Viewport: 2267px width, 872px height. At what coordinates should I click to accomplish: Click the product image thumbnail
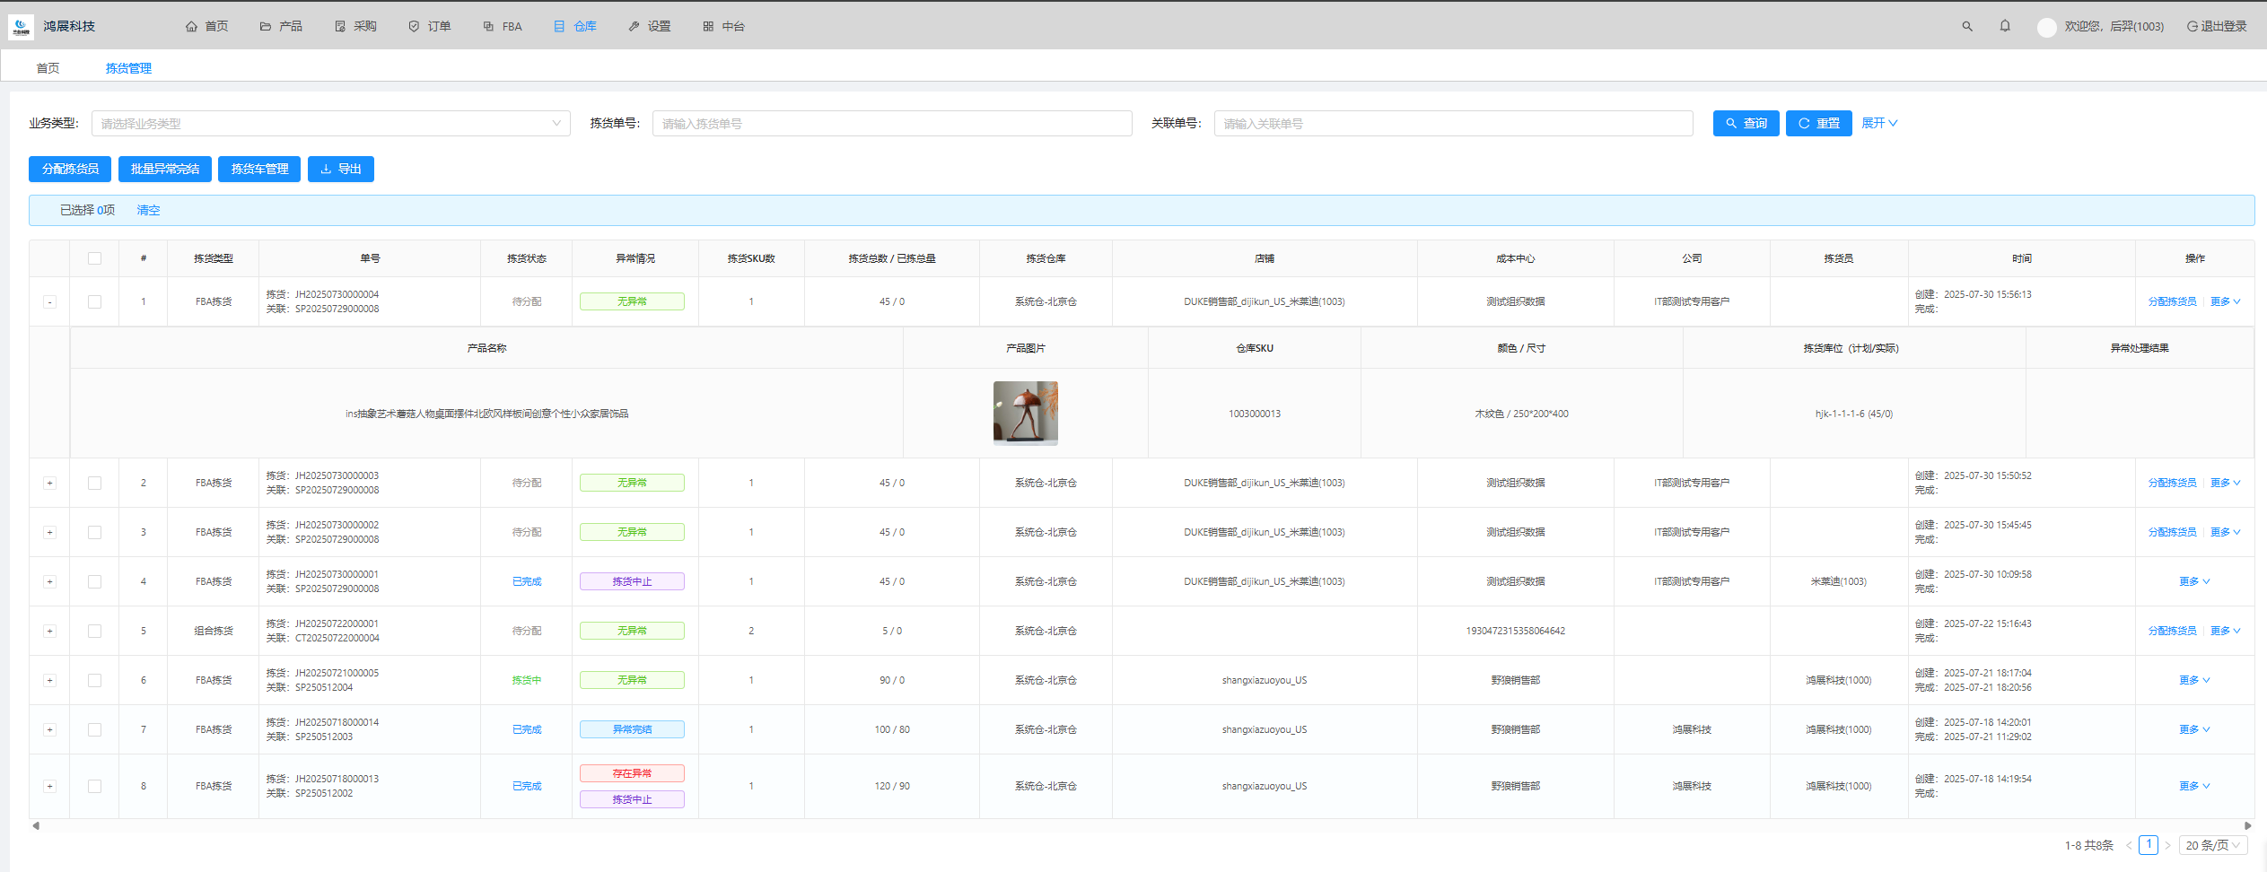coord(1025,414)
